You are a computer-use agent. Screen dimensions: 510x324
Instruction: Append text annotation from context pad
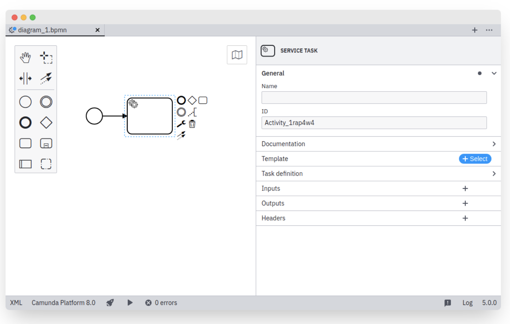click(192, 112)
